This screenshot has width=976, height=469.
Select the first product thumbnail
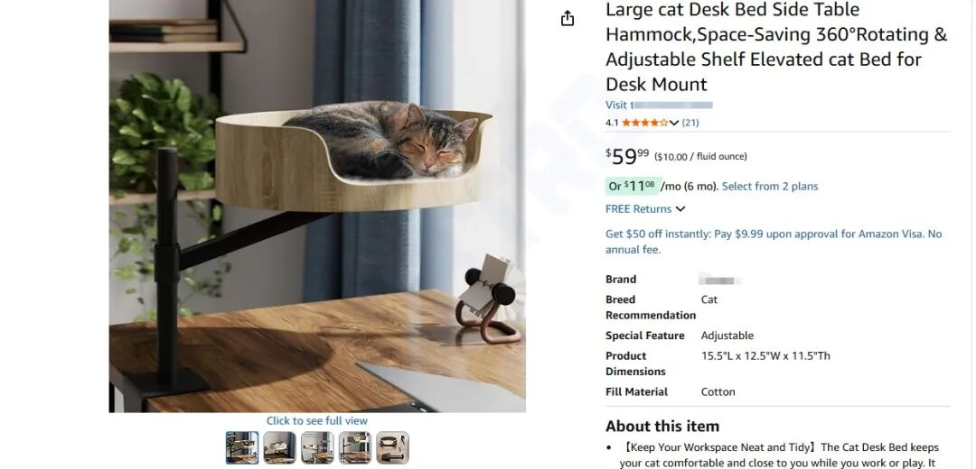tap(242, 447)
